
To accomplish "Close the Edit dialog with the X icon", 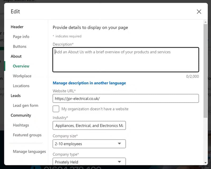I will coord(199,12).
